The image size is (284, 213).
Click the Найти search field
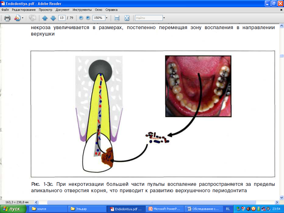click(x=149, y=18)
